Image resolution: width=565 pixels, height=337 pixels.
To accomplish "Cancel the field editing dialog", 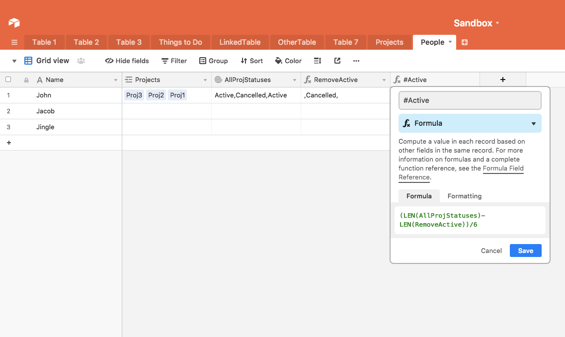I will coord(491,251).
